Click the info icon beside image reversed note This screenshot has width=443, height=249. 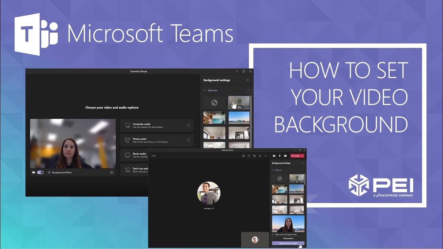[x=273, y=234]
